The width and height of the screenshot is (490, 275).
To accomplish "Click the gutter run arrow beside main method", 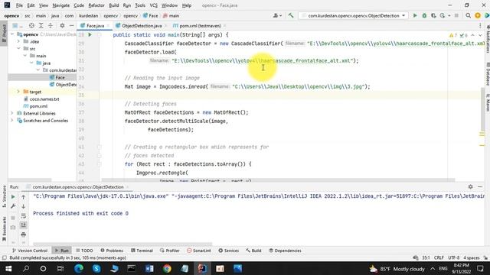I will click(90, 35).
